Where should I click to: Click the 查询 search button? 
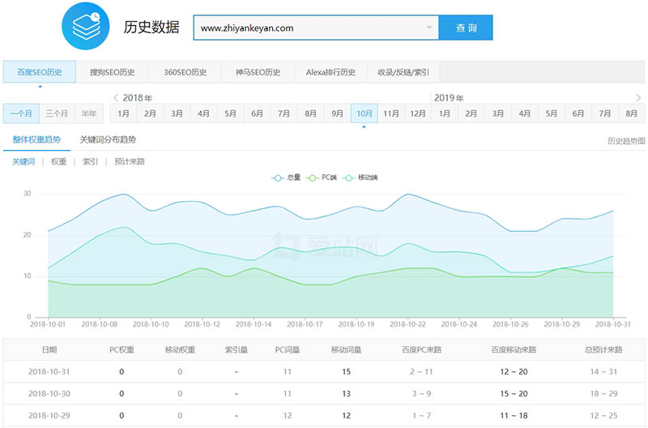point(466,28)
